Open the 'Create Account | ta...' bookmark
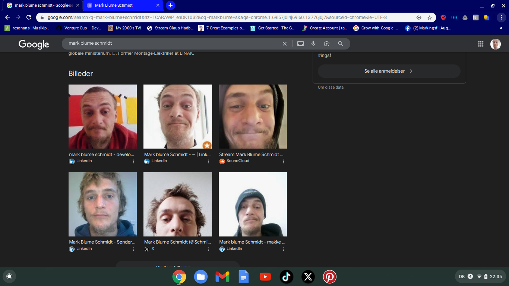This screenshot has width=509, height=286. 325,28
